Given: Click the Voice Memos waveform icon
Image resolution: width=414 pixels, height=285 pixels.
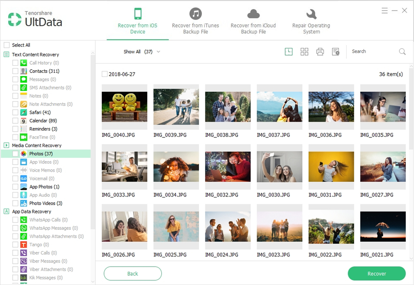Looking at the screenshot, I should (24, 170).
